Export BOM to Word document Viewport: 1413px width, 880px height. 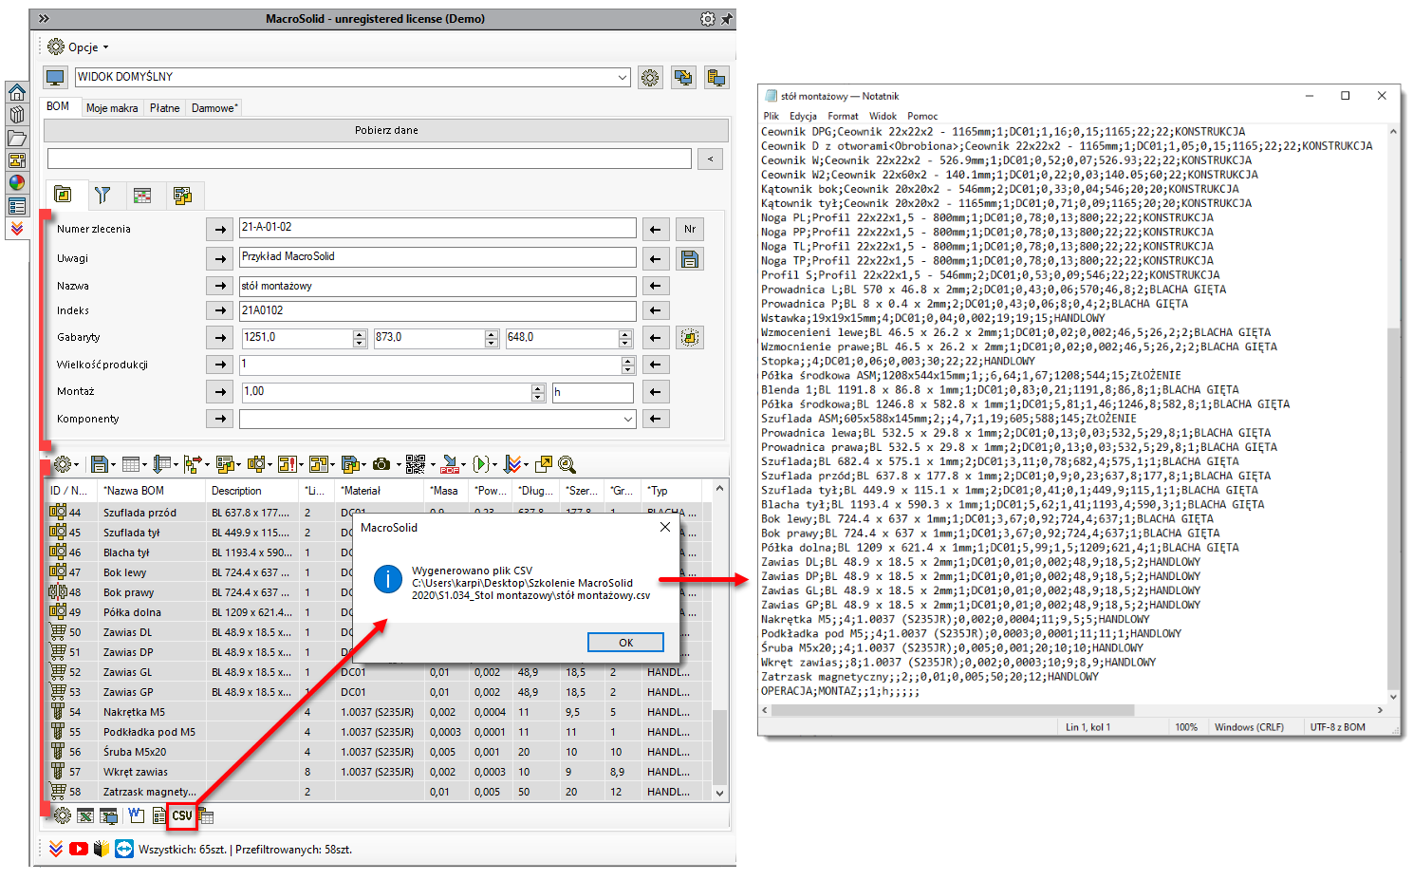(136, 815)
